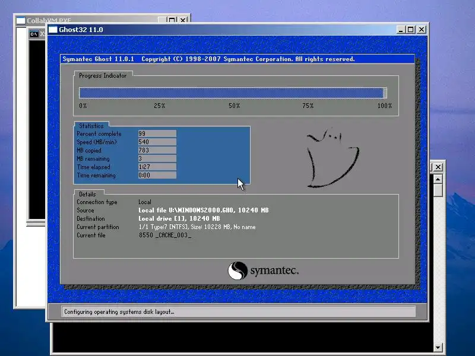
Task: Click the scrollbar thumb in background window
Action: pos(438,190)
